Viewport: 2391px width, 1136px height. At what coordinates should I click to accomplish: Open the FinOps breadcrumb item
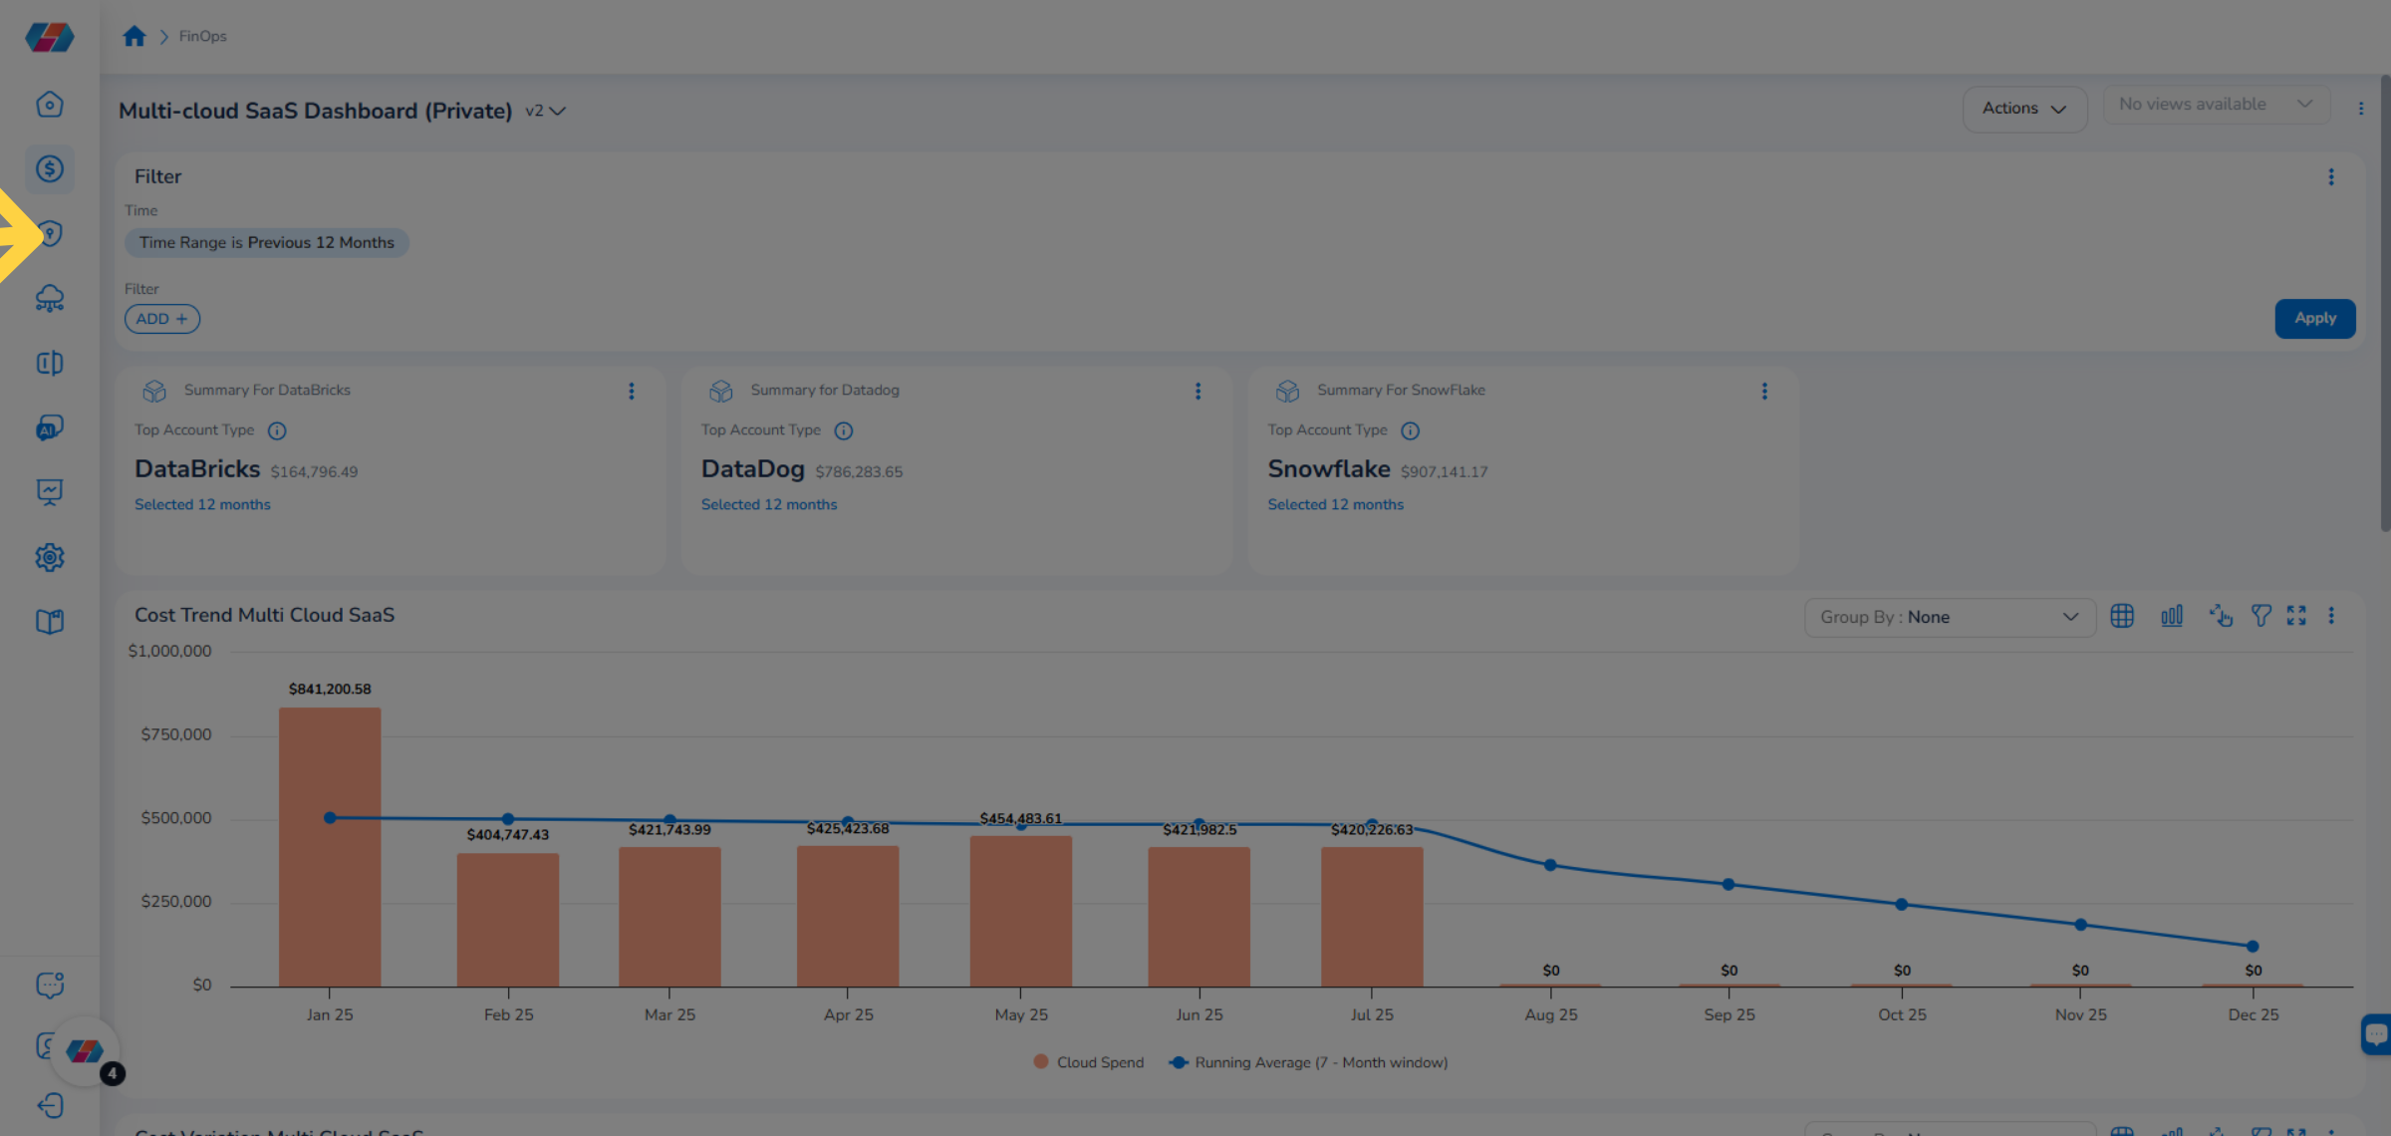pyautogui.click(x=202, y=36)
